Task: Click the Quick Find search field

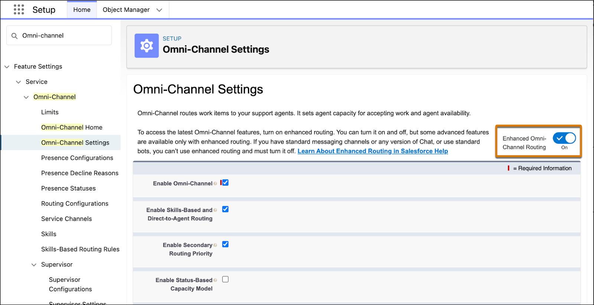Action: (x=59, y=36)
